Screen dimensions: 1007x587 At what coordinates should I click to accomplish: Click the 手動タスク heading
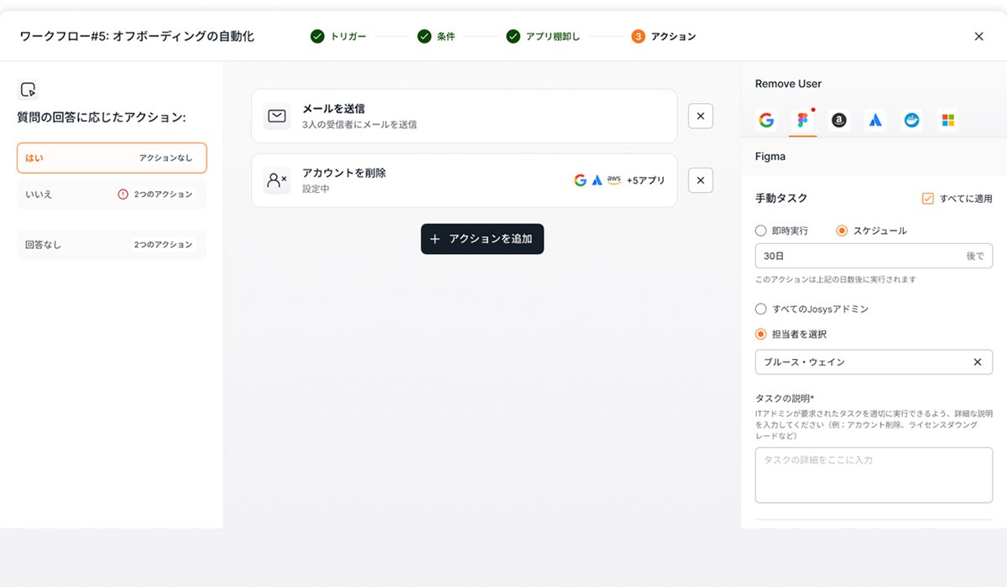coord(781,199)
